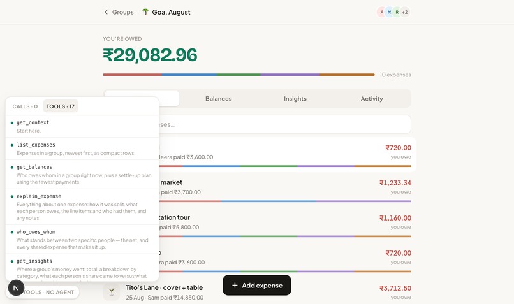This screenshot has width=514, height=304.
Task: Click the orange segment of the summary bar
Action: 347,75
